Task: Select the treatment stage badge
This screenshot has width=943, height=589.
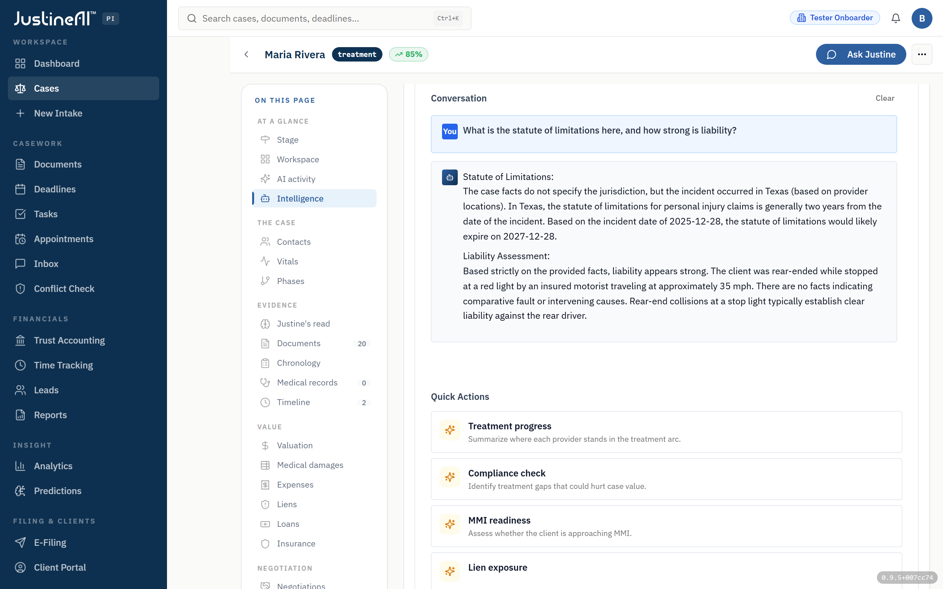Action: click(x=357, y=54)
